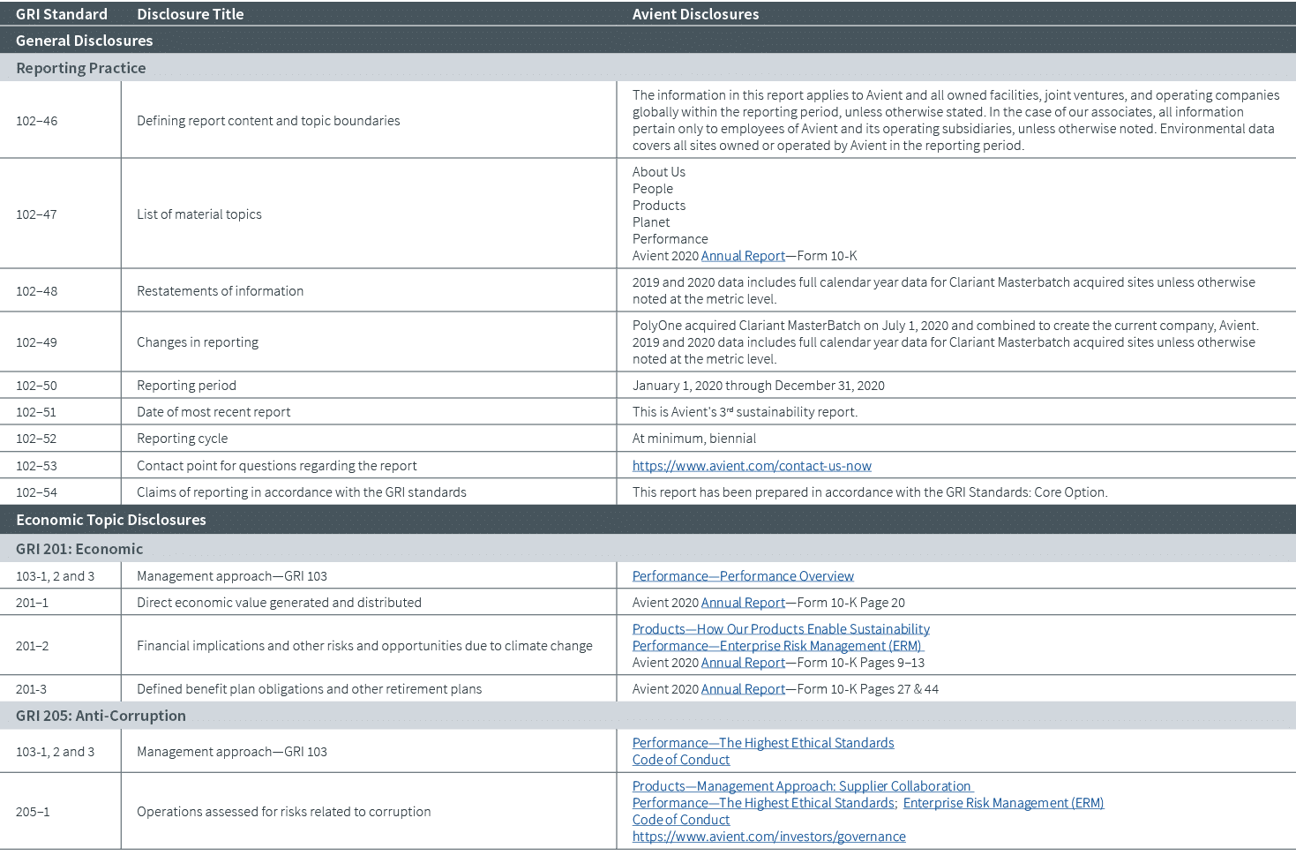
Task: Click the Reporting cycle disclosure title cell
Action: (182, 439)
